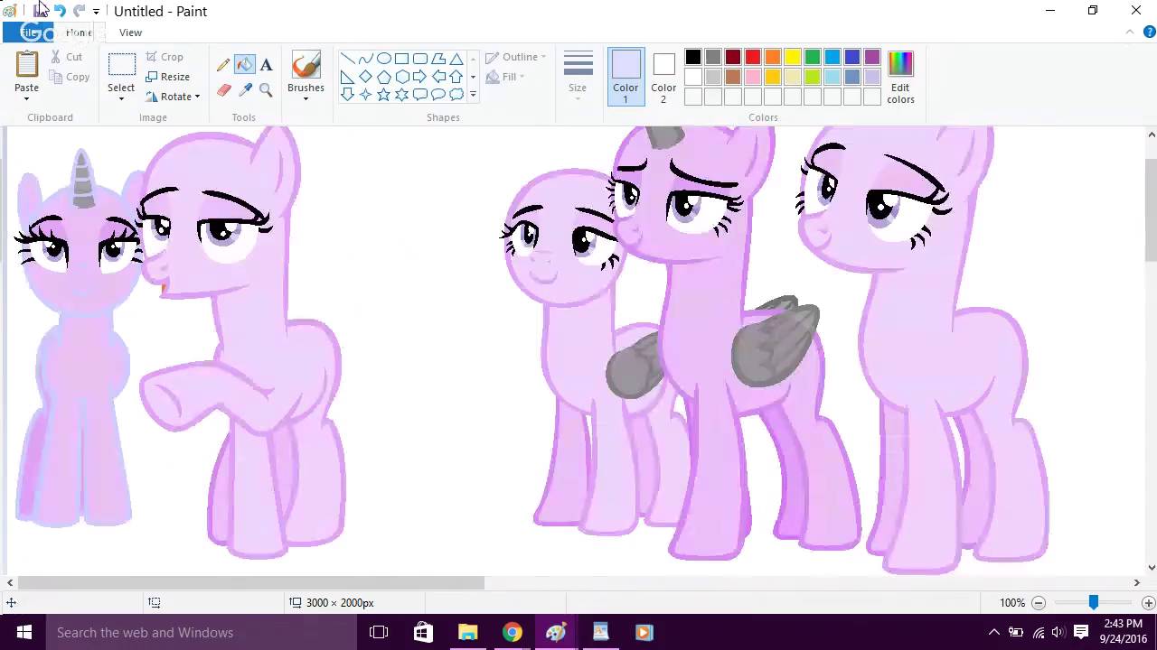Pick the red color swatch
Image resolution: width=1157 pixels, height=650 pixels.
(x=753, y=58)
